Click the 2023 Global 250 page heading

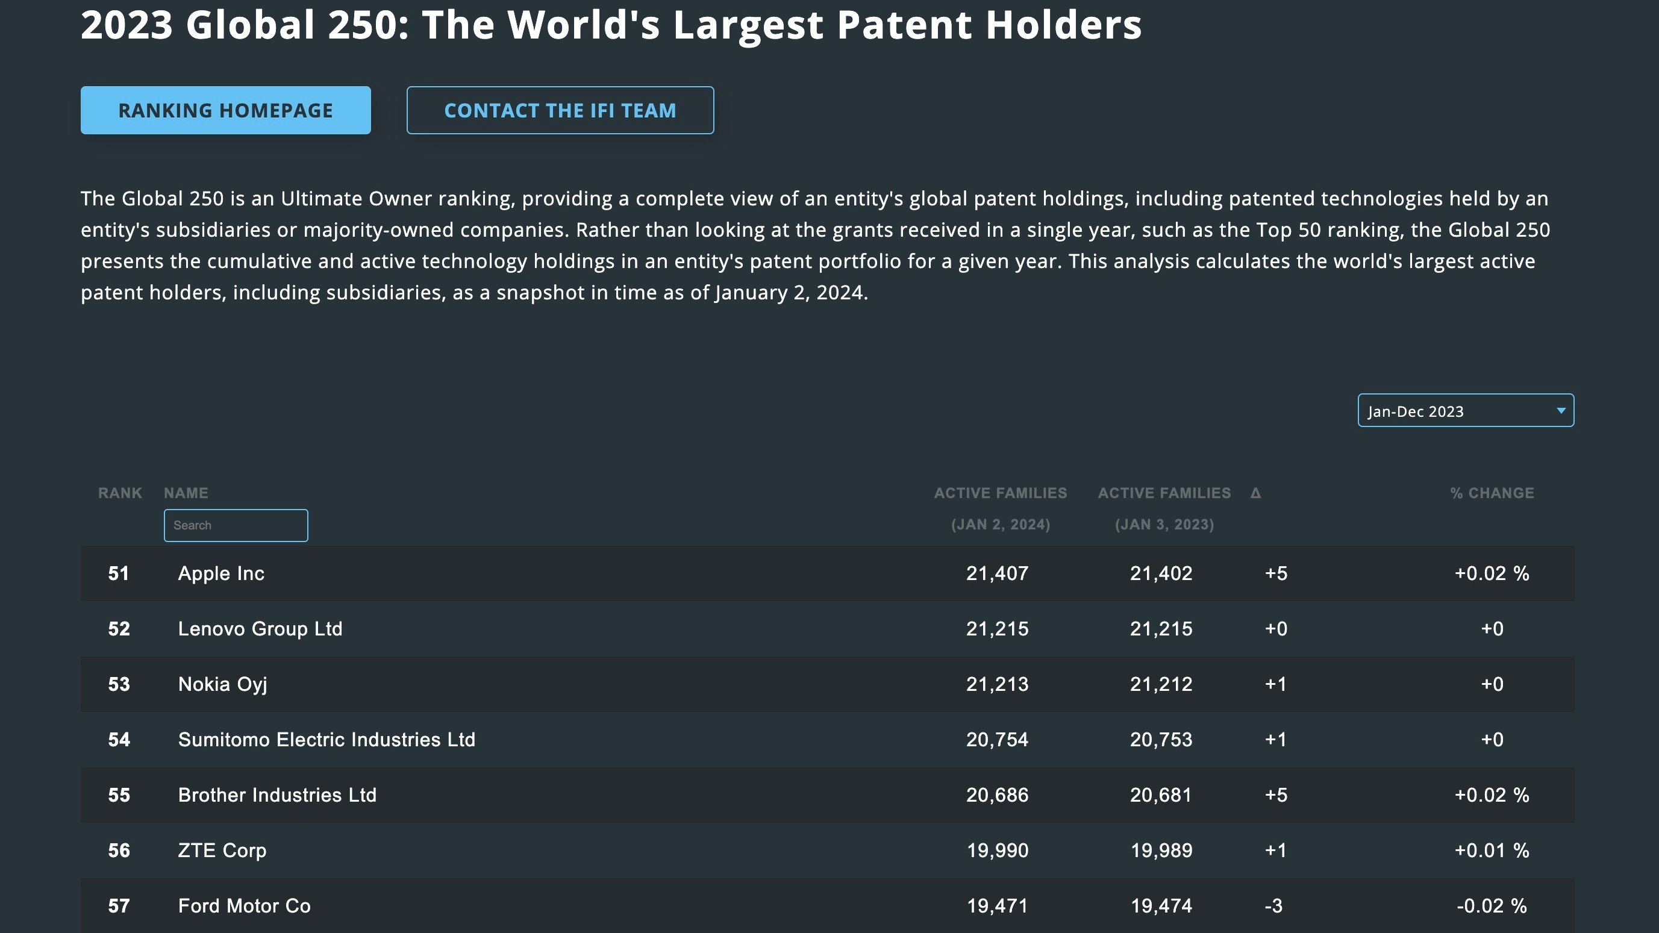click(611, 25)
